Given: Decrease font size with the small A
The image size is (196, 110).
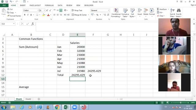Looking at the screenshot, I should click(50, 10).
